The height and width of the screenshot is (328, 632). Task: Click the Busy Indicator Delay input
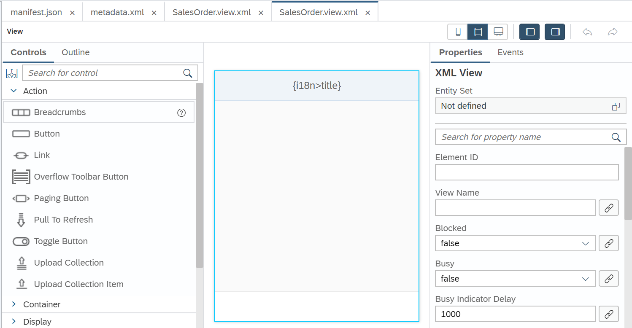pos(516,314)
